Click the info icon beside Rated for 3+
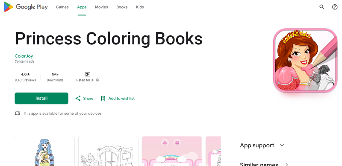Image resolution: width=342 pixels, height=166 pixels. point(98,80)
